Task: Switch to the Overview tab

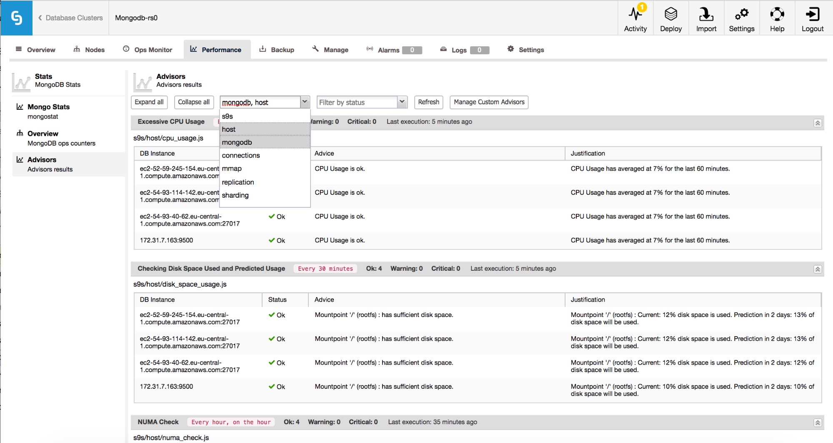Action: 36,50
